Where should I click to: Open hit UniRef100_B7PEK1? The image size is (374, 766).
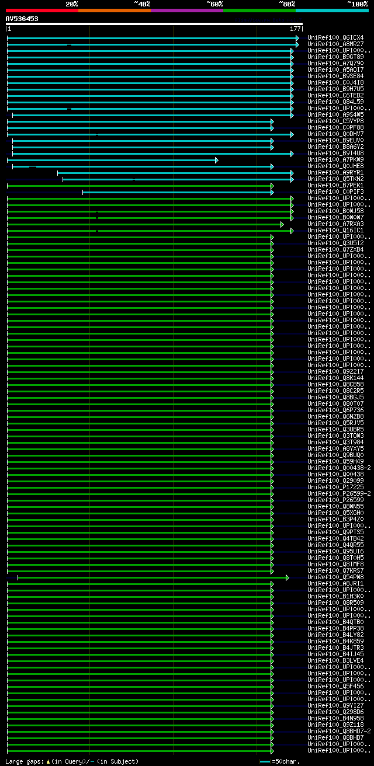[x=335, y=185]
